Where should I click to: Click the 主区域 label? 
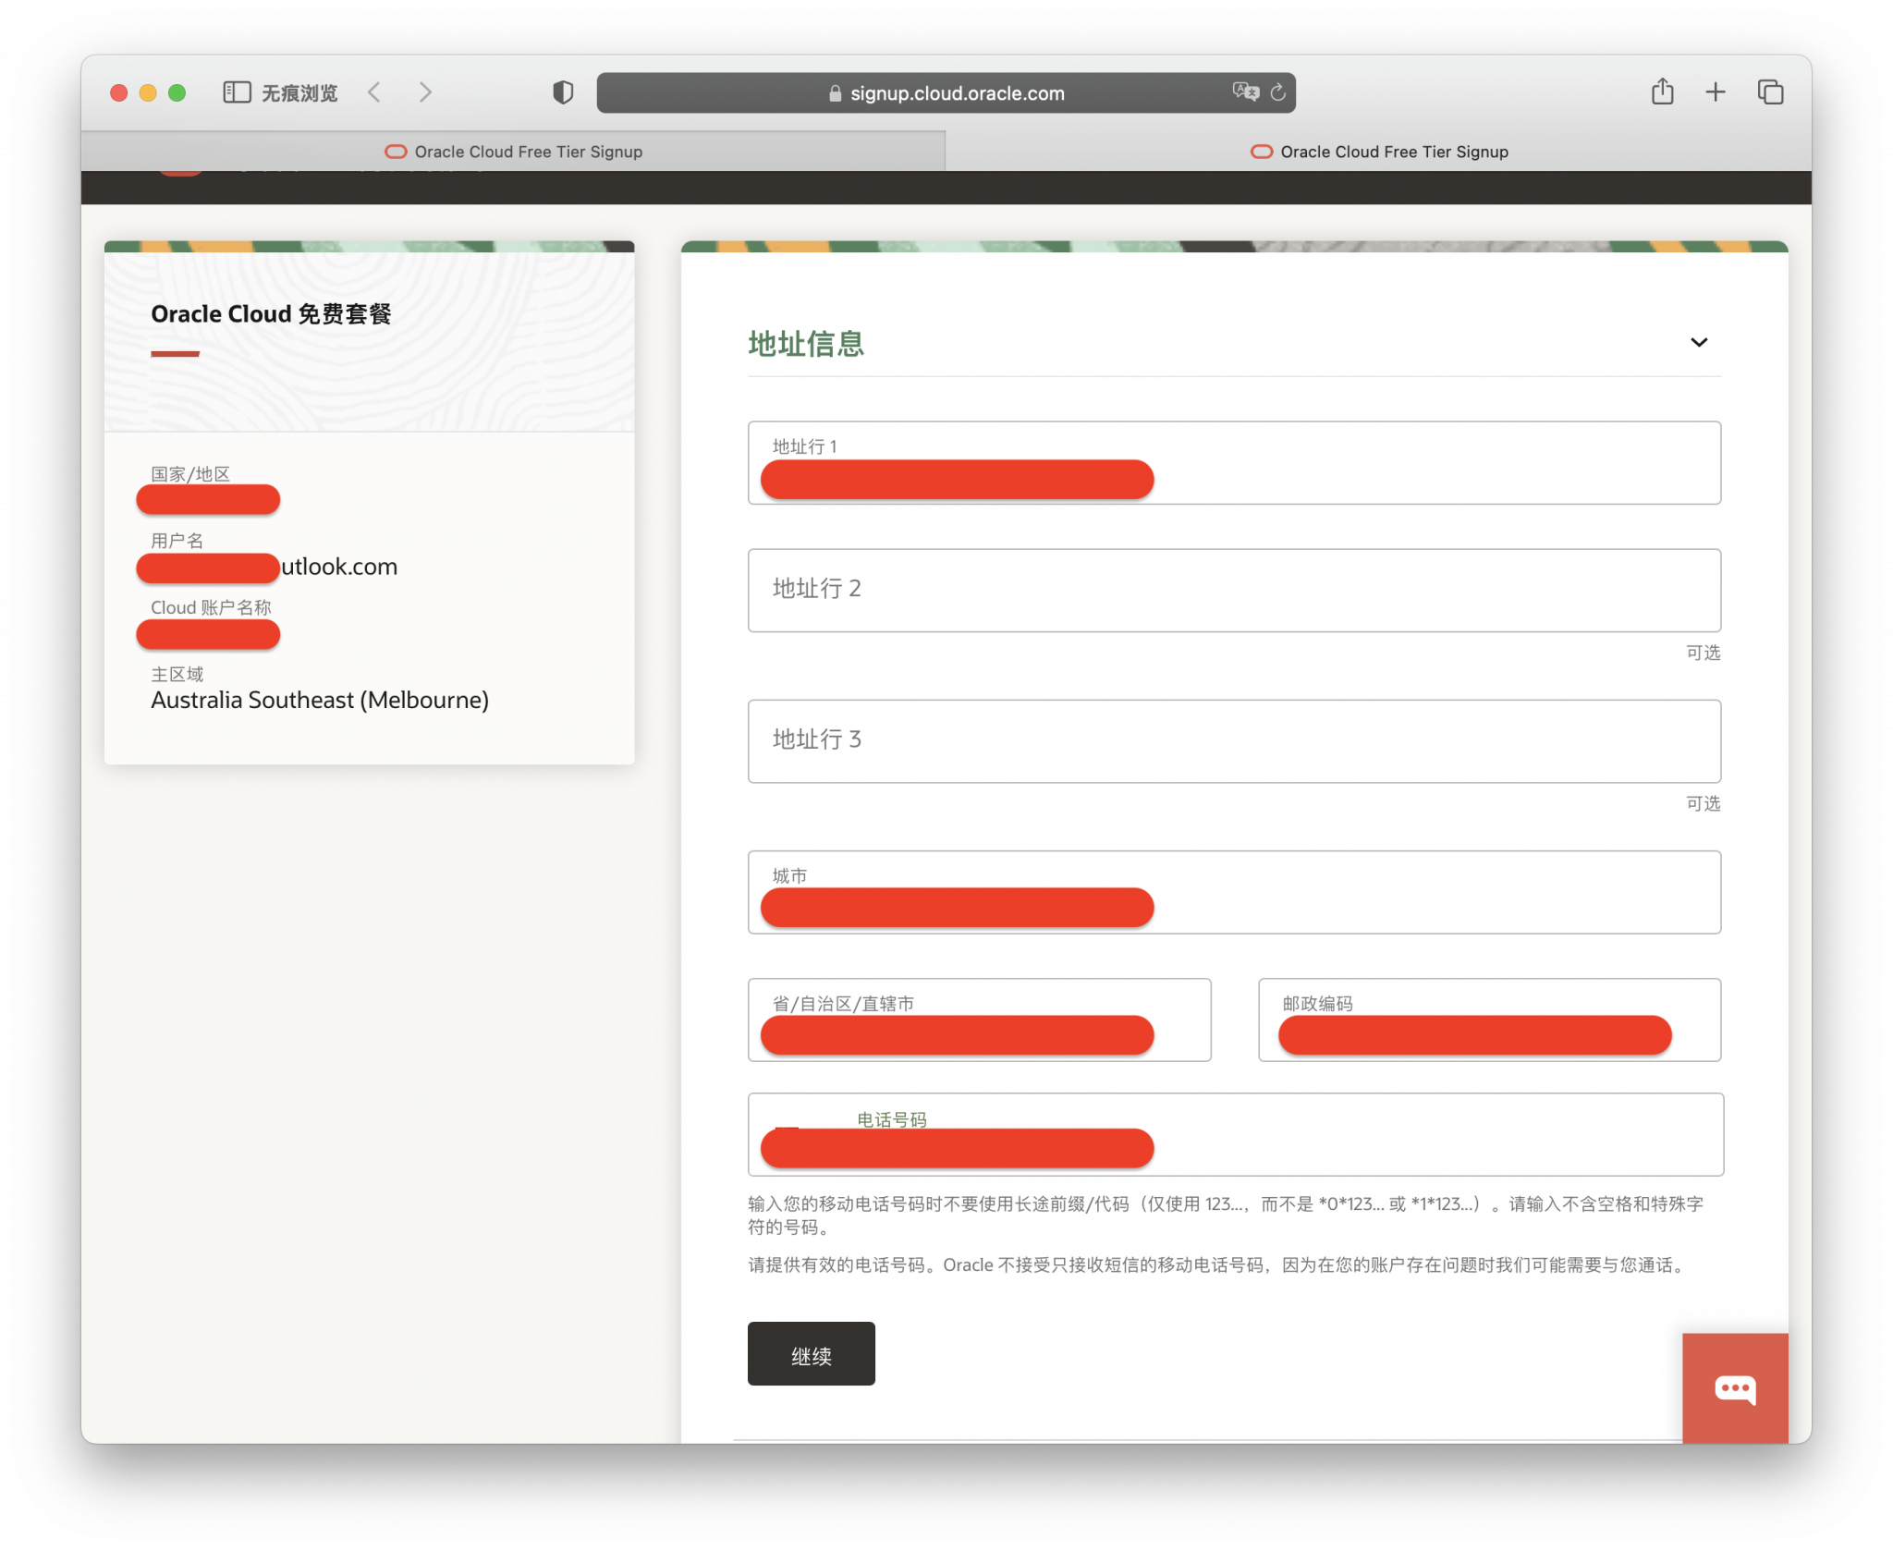click(x=177, y=674)
